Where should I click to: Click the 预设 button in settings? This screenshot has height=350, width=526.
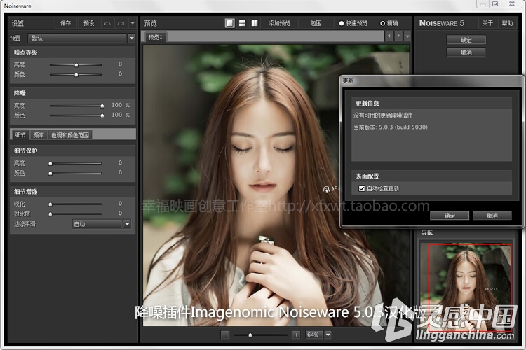(x=89, y=23)
